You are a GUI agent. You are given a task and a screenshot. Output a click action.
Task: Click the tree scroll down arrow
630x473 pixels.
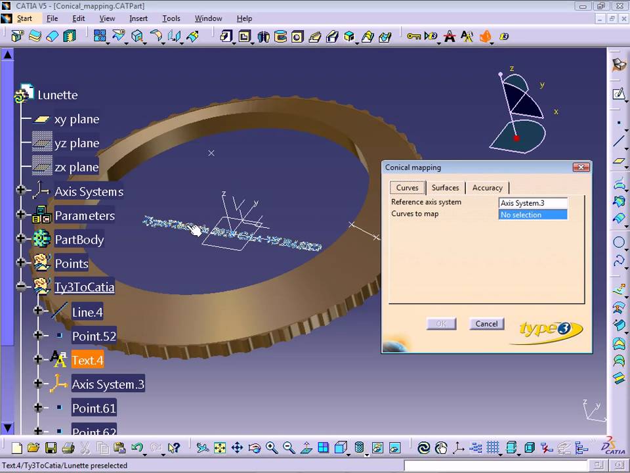click(8, 427)
